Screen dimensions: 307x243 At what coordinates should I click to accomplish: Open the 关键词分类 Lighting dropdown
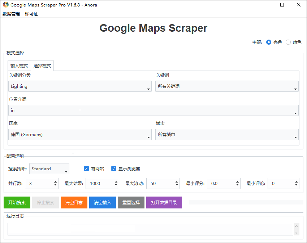pyautogui.click(x=80, y=86)
